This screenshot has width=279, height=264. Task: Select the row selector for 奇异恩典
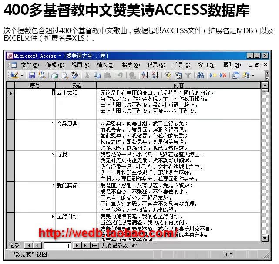tap(10, 135)
